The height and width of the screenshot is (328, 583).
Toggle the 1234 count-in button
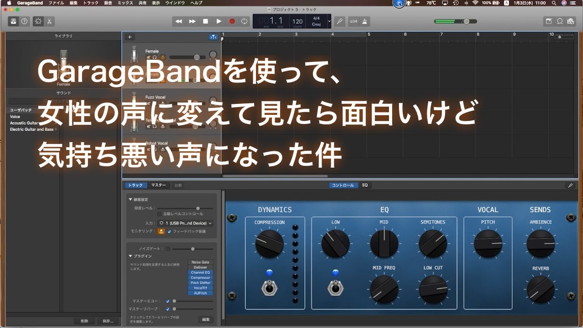(353, 21)
